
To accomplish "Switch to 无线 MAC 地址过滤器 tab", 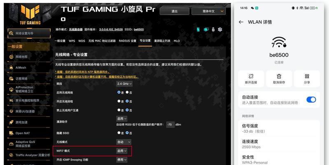I will click(102, 41).
